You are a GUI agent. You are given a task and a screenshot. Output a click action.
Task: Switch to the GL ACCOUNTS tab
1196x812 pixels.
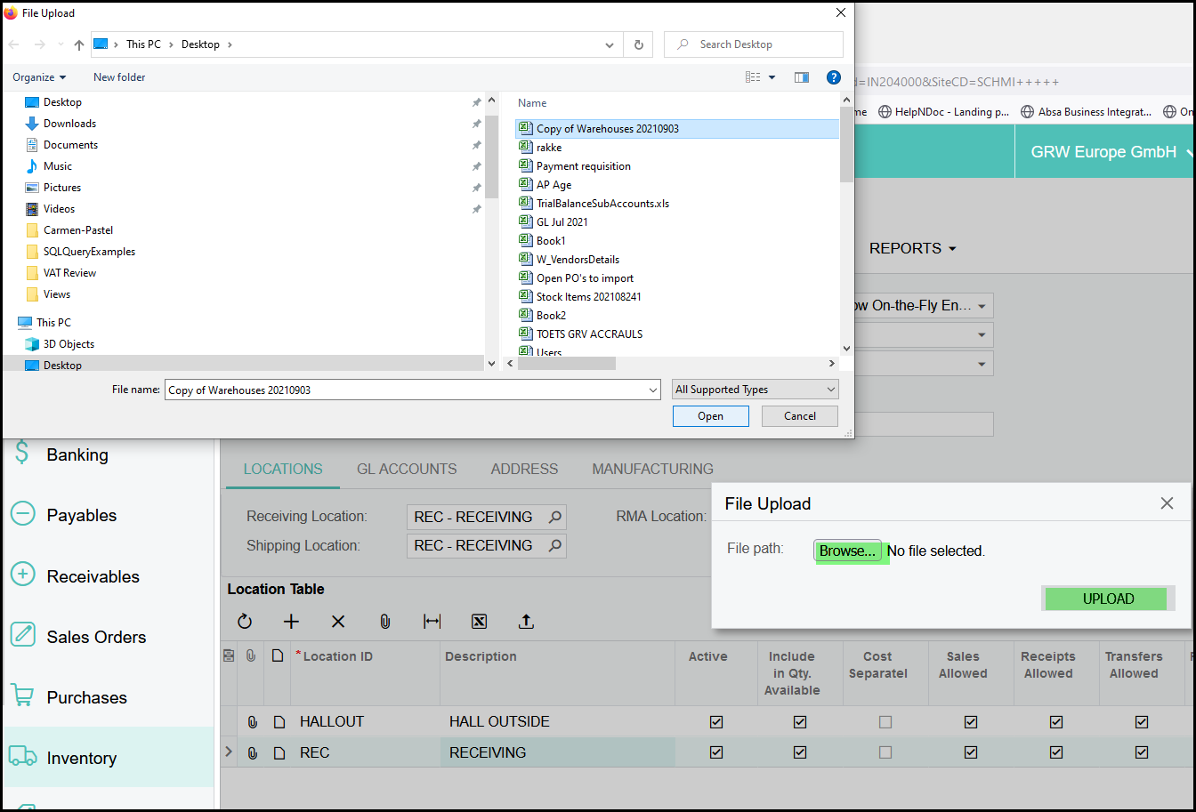point(407,469)
